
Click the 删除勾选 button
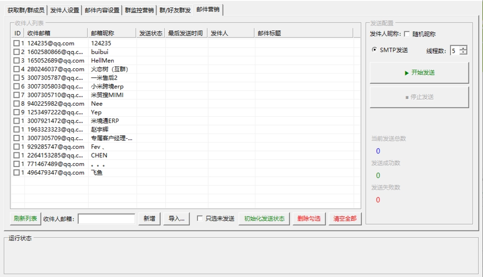point(309,219)
